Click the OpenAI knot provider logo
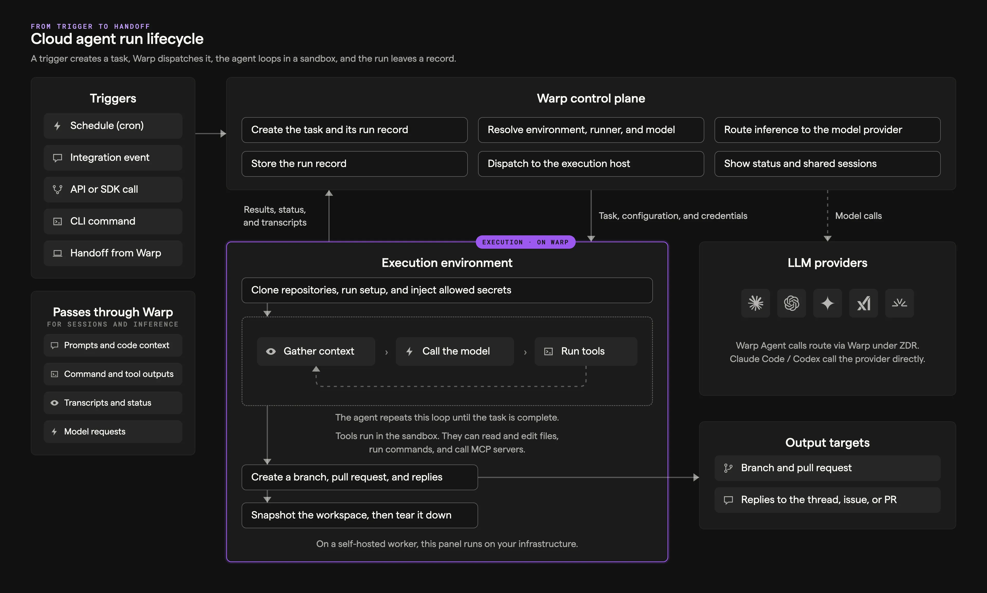Viewport: 987px width, 593px height. coord(791,303)
